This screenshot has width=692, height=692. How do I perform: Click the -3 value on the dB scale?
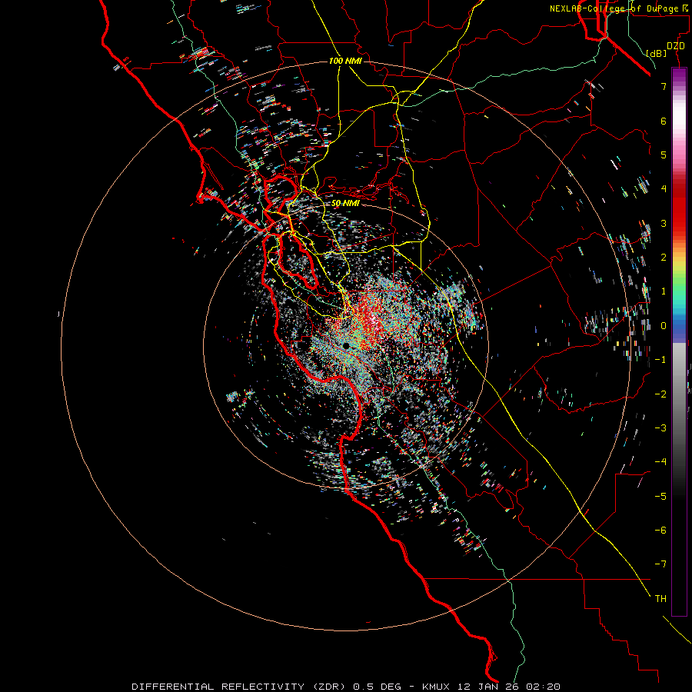(x=660, y=428)
